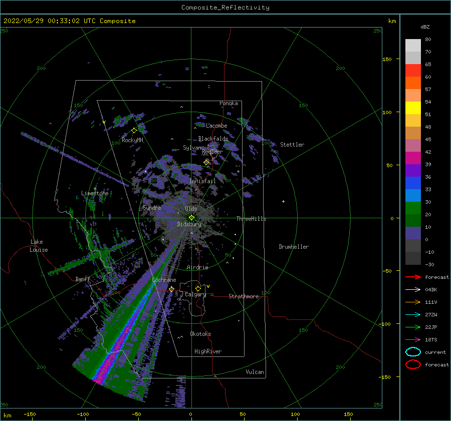Click the Vulcan city label

pos(255,372)
